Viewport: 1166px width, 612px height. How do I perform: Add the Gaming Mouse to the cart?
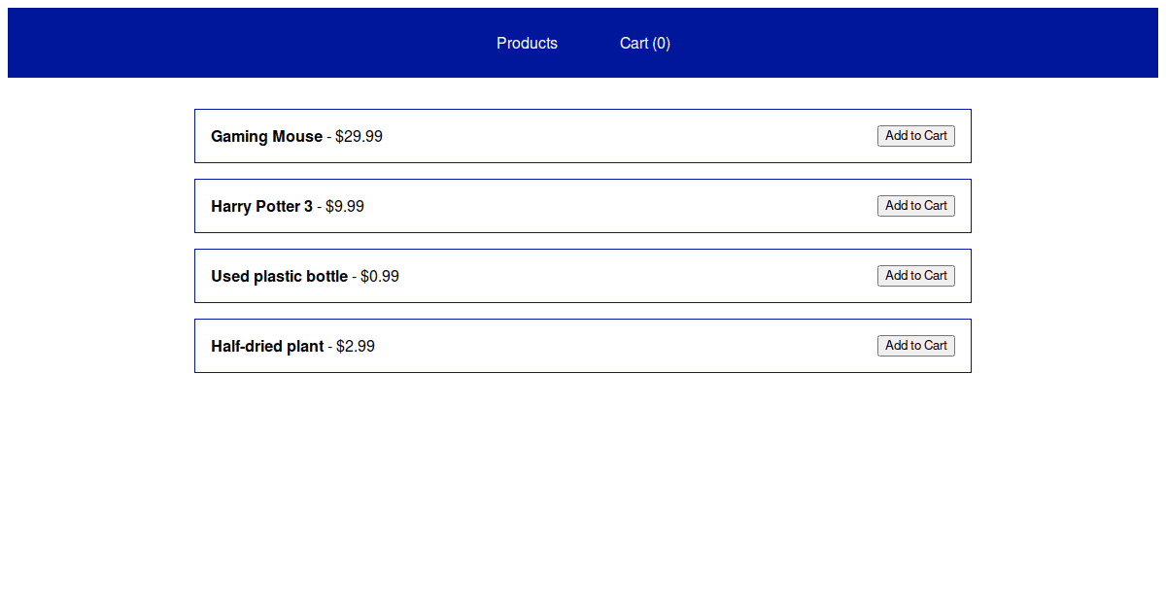point(915,135)
